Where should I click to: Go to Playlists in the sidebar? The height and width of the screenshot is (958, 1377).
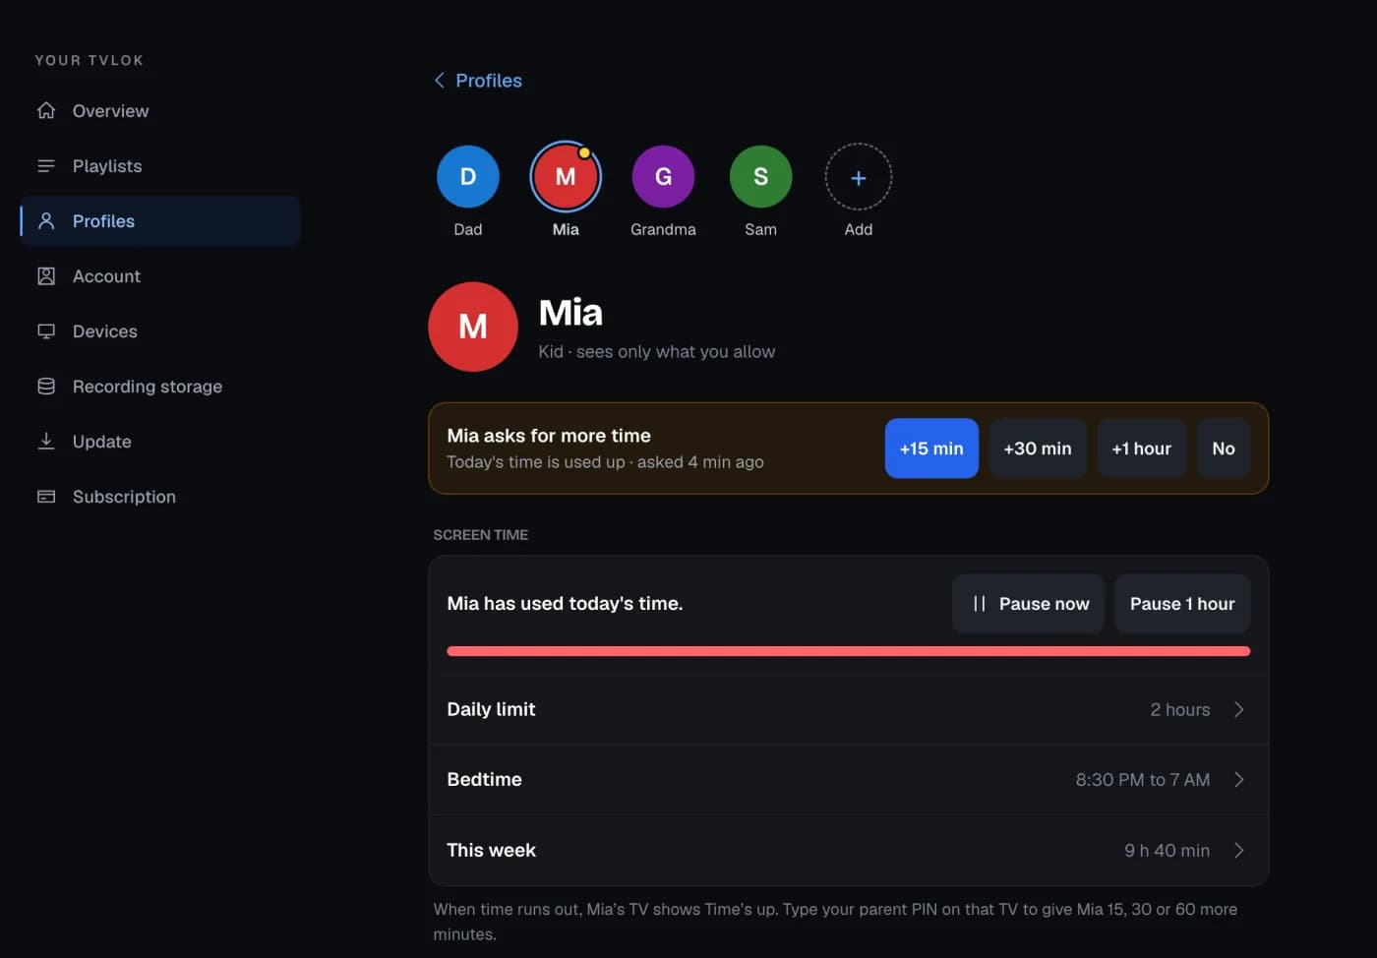[x=160, y=165]
